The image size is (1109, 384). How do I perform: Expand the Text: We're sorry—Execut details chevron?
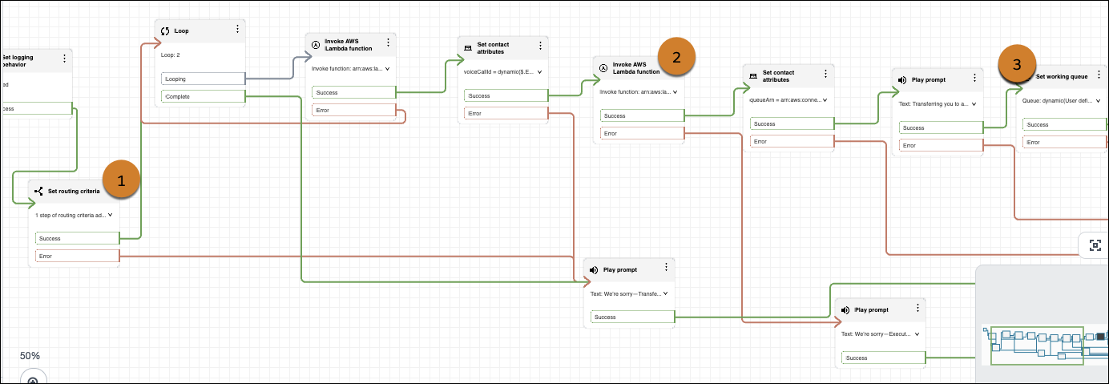[x=917, y=333]
